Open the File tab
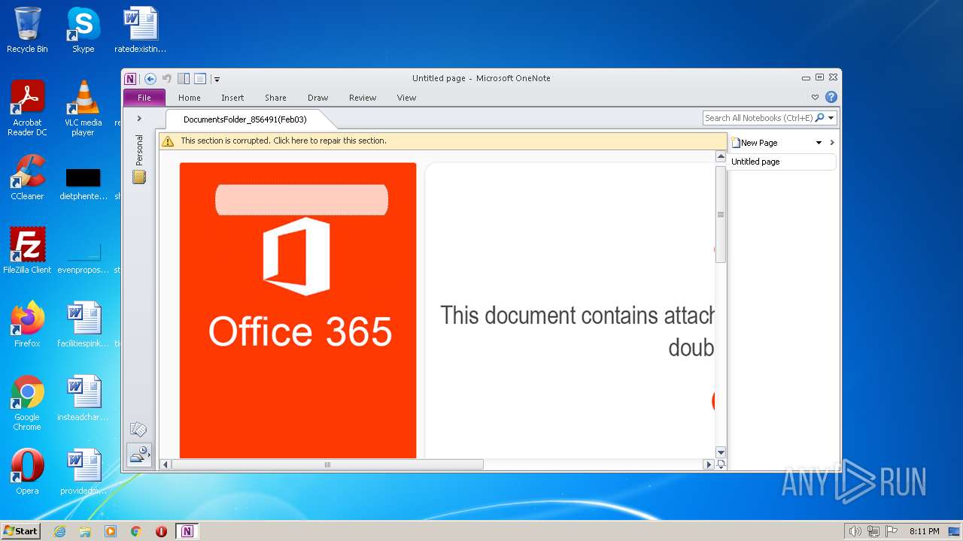 click(x=144, y=98)
